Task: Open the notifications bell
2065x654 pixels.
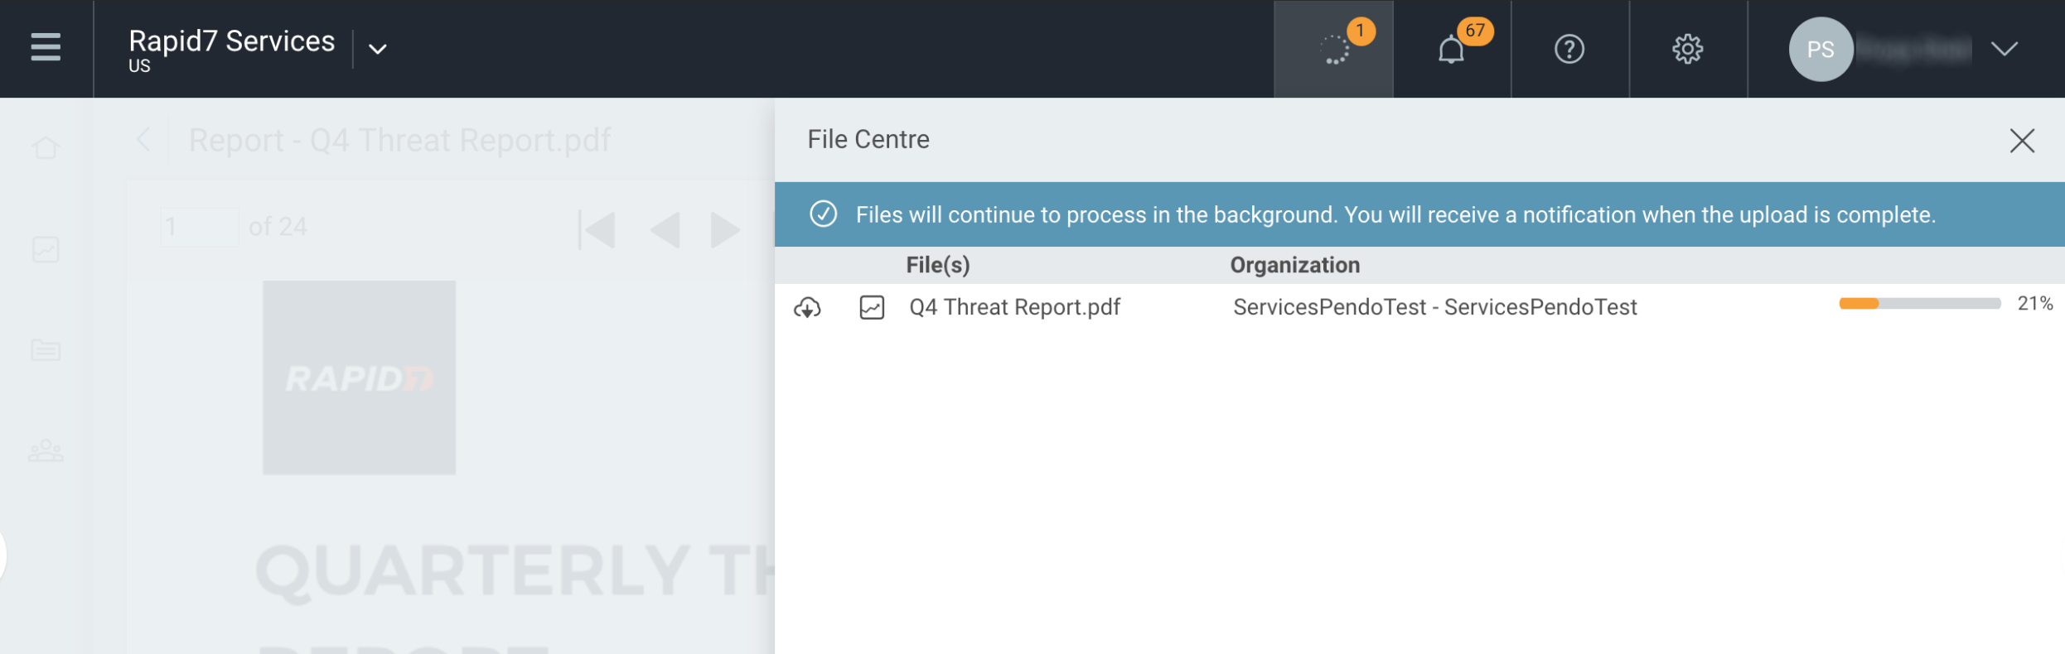Action: (1451, 50)
